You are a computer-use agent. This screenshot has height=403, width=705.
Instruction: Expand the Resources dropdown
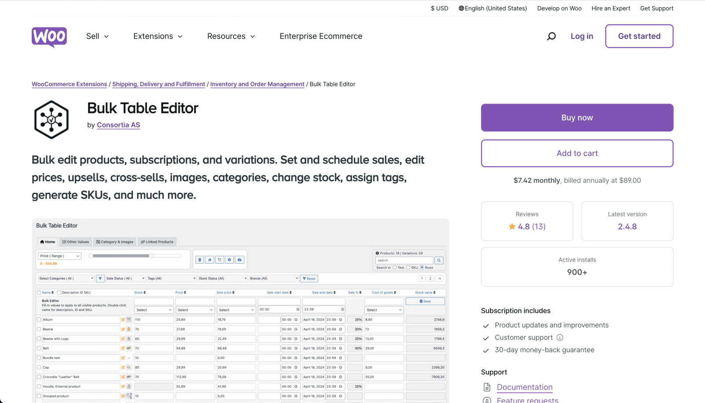231,36
